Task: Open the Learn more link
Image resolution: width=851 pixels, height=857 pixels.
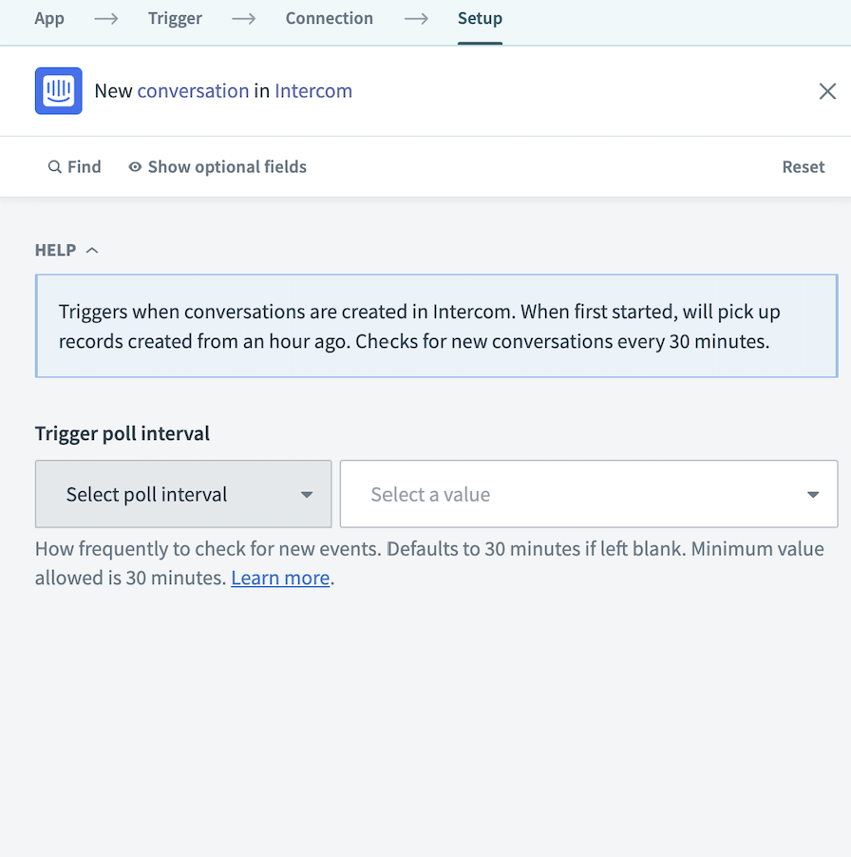Action: pos(280,578)
